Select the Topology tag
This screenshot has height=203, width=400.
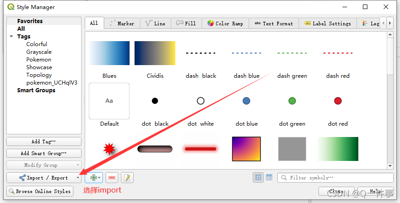tap(39, 75)
